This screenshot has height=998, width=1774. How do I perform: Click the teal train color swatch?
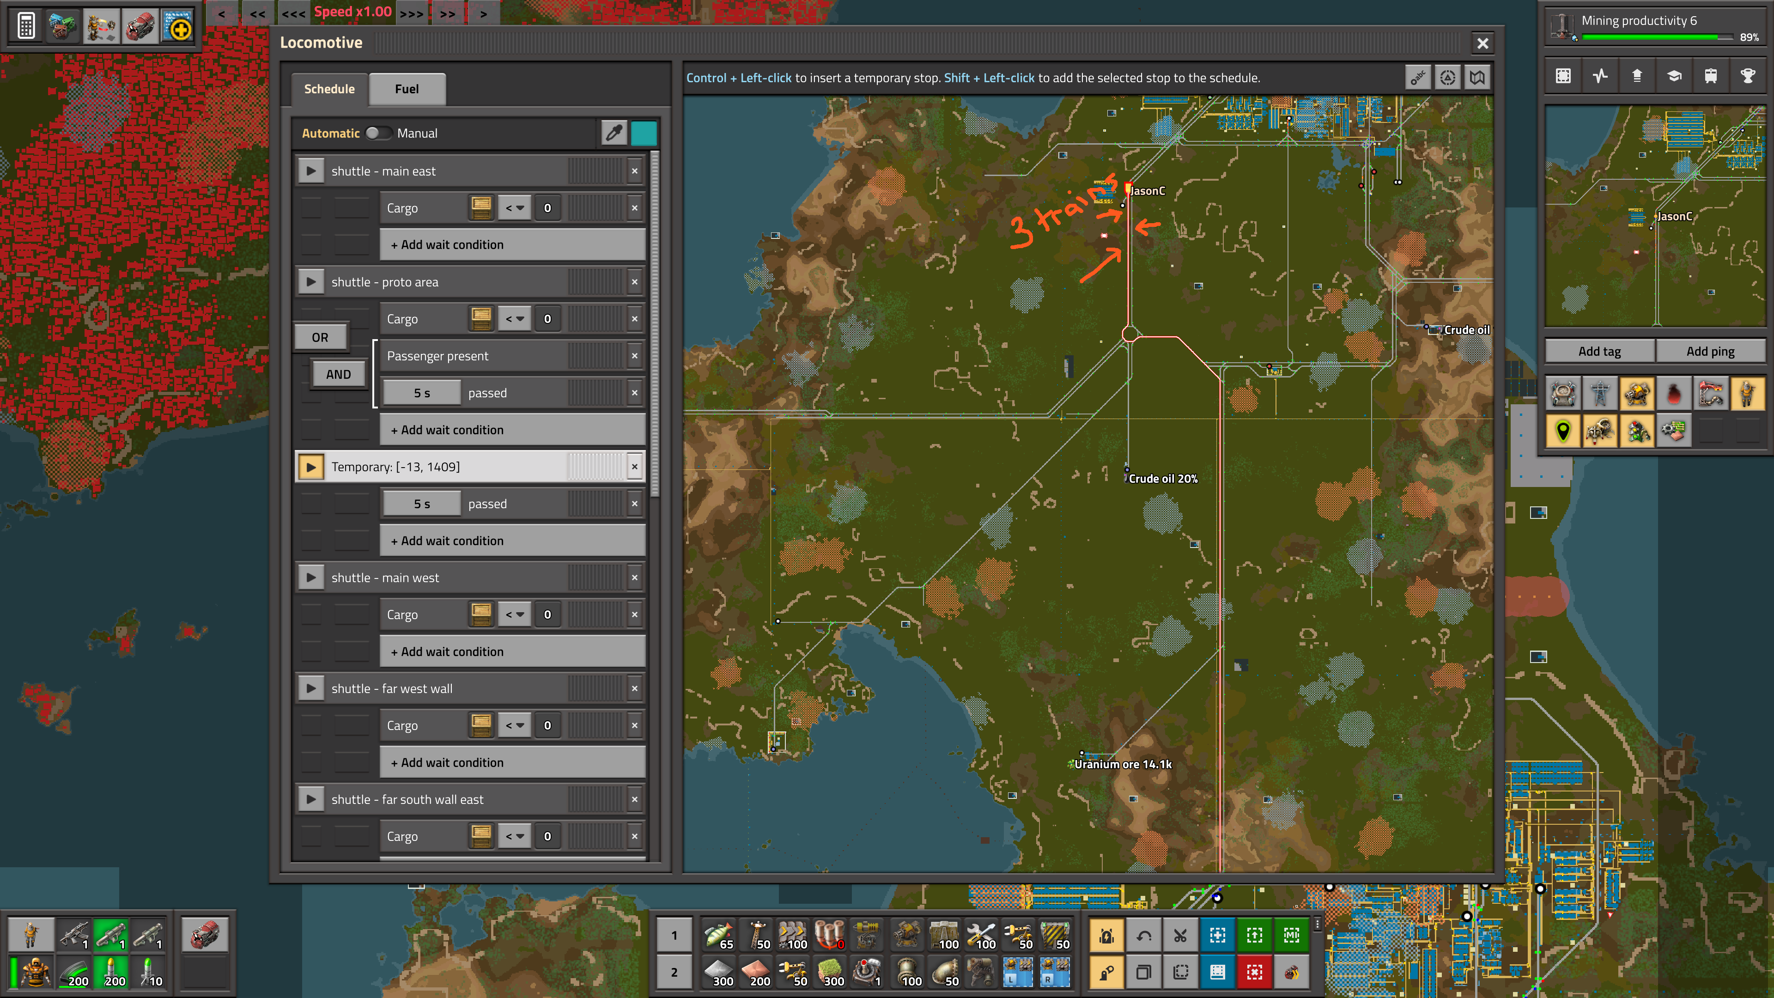644,133
